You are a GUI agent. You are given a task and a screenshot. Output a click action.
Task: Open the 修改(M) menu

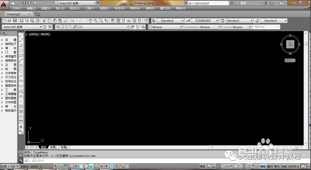[x=135, y=8]
